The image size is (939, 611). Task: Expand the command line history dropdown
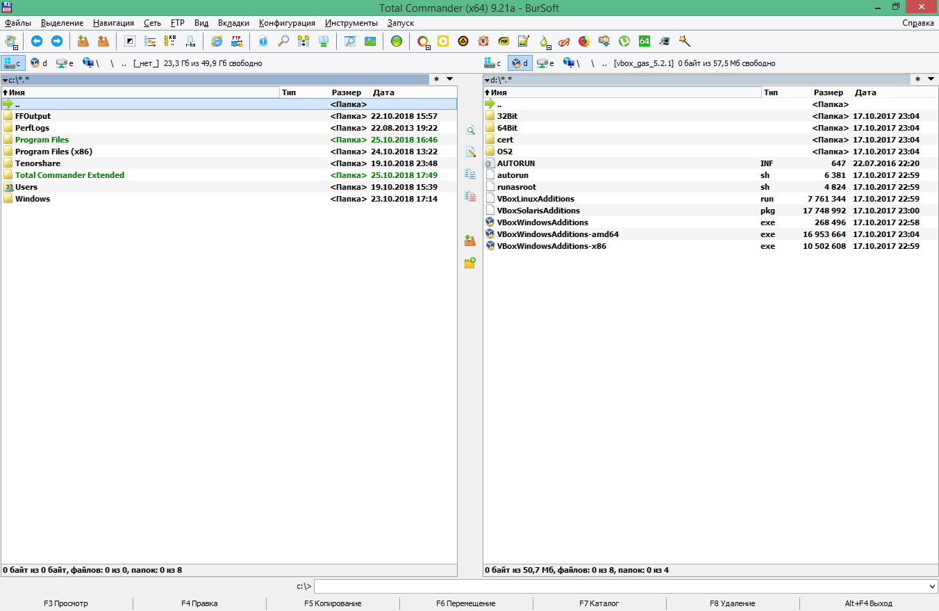tap(932, 587)
